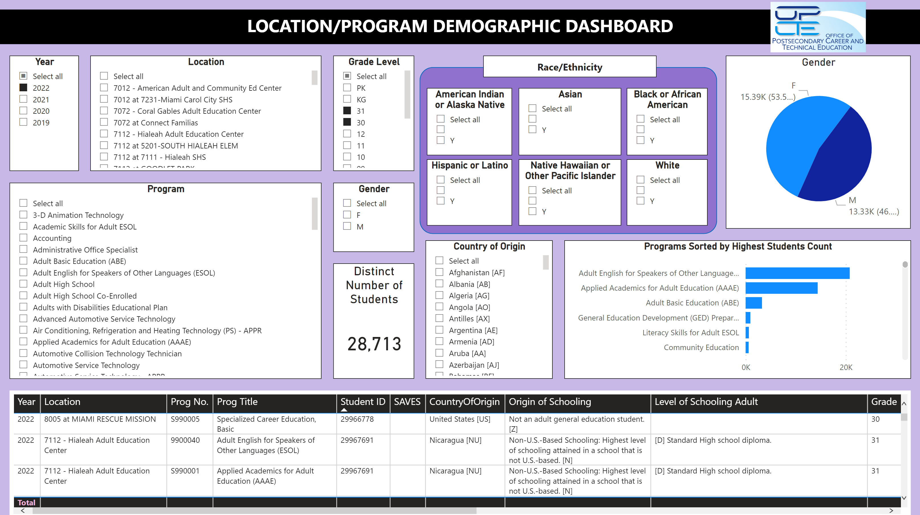Viewport: 920px width, 515px height.
Task: Check the 2019 year checkbox
Action: [x=24, y=122]
